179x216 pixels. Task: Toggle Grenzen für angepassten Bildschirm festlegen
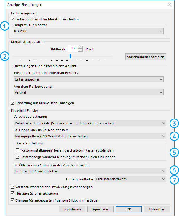[x=13, y=200]
